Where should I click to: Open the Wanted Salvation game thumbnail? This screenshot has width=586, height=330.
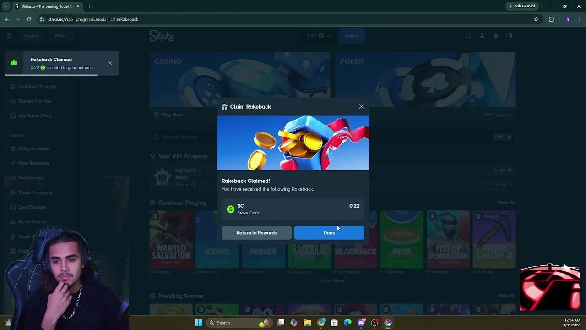point(171,240)
